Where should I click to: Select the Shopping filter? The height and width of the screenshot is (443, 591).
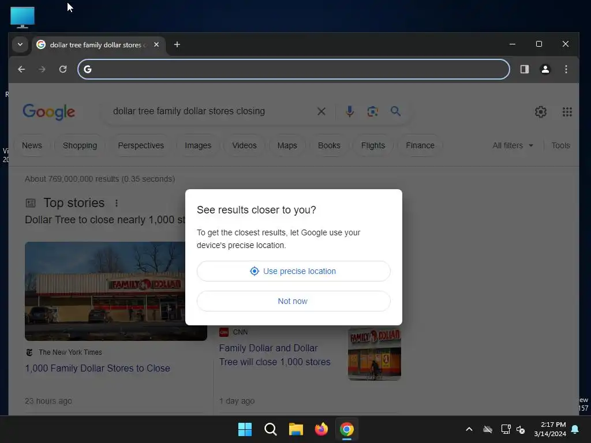(80, 145)
